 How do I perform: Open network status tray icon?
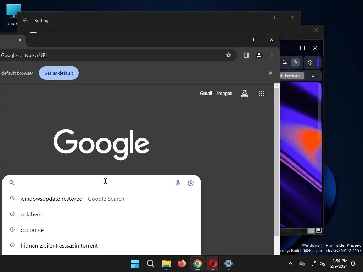point(313,263)
